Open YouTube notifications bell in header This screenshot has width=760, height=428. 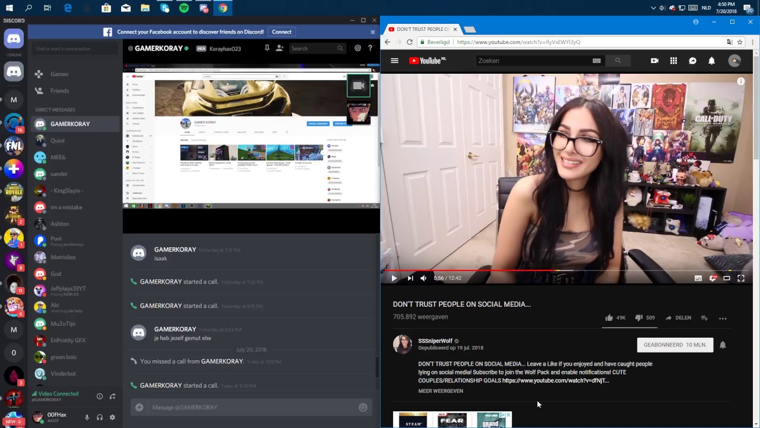(712, 61)
